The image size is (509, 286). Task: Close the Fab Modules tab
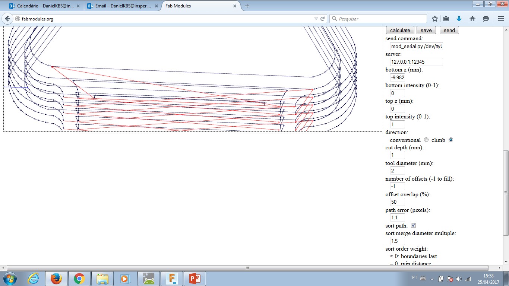point(235,6)
